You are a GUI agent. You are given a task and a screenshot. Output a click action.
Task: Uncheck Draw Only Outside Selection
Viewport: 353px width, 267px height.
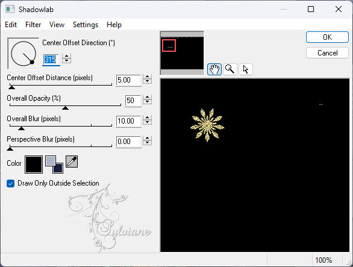tap(10, 183)
